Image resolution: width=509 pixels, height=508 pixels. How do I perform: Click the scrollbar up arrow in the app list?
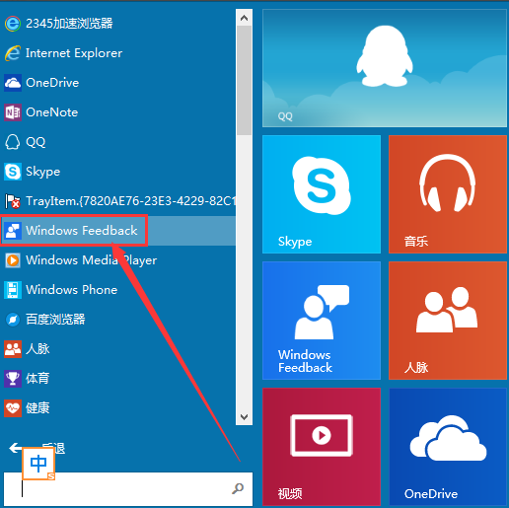[244, 18]
